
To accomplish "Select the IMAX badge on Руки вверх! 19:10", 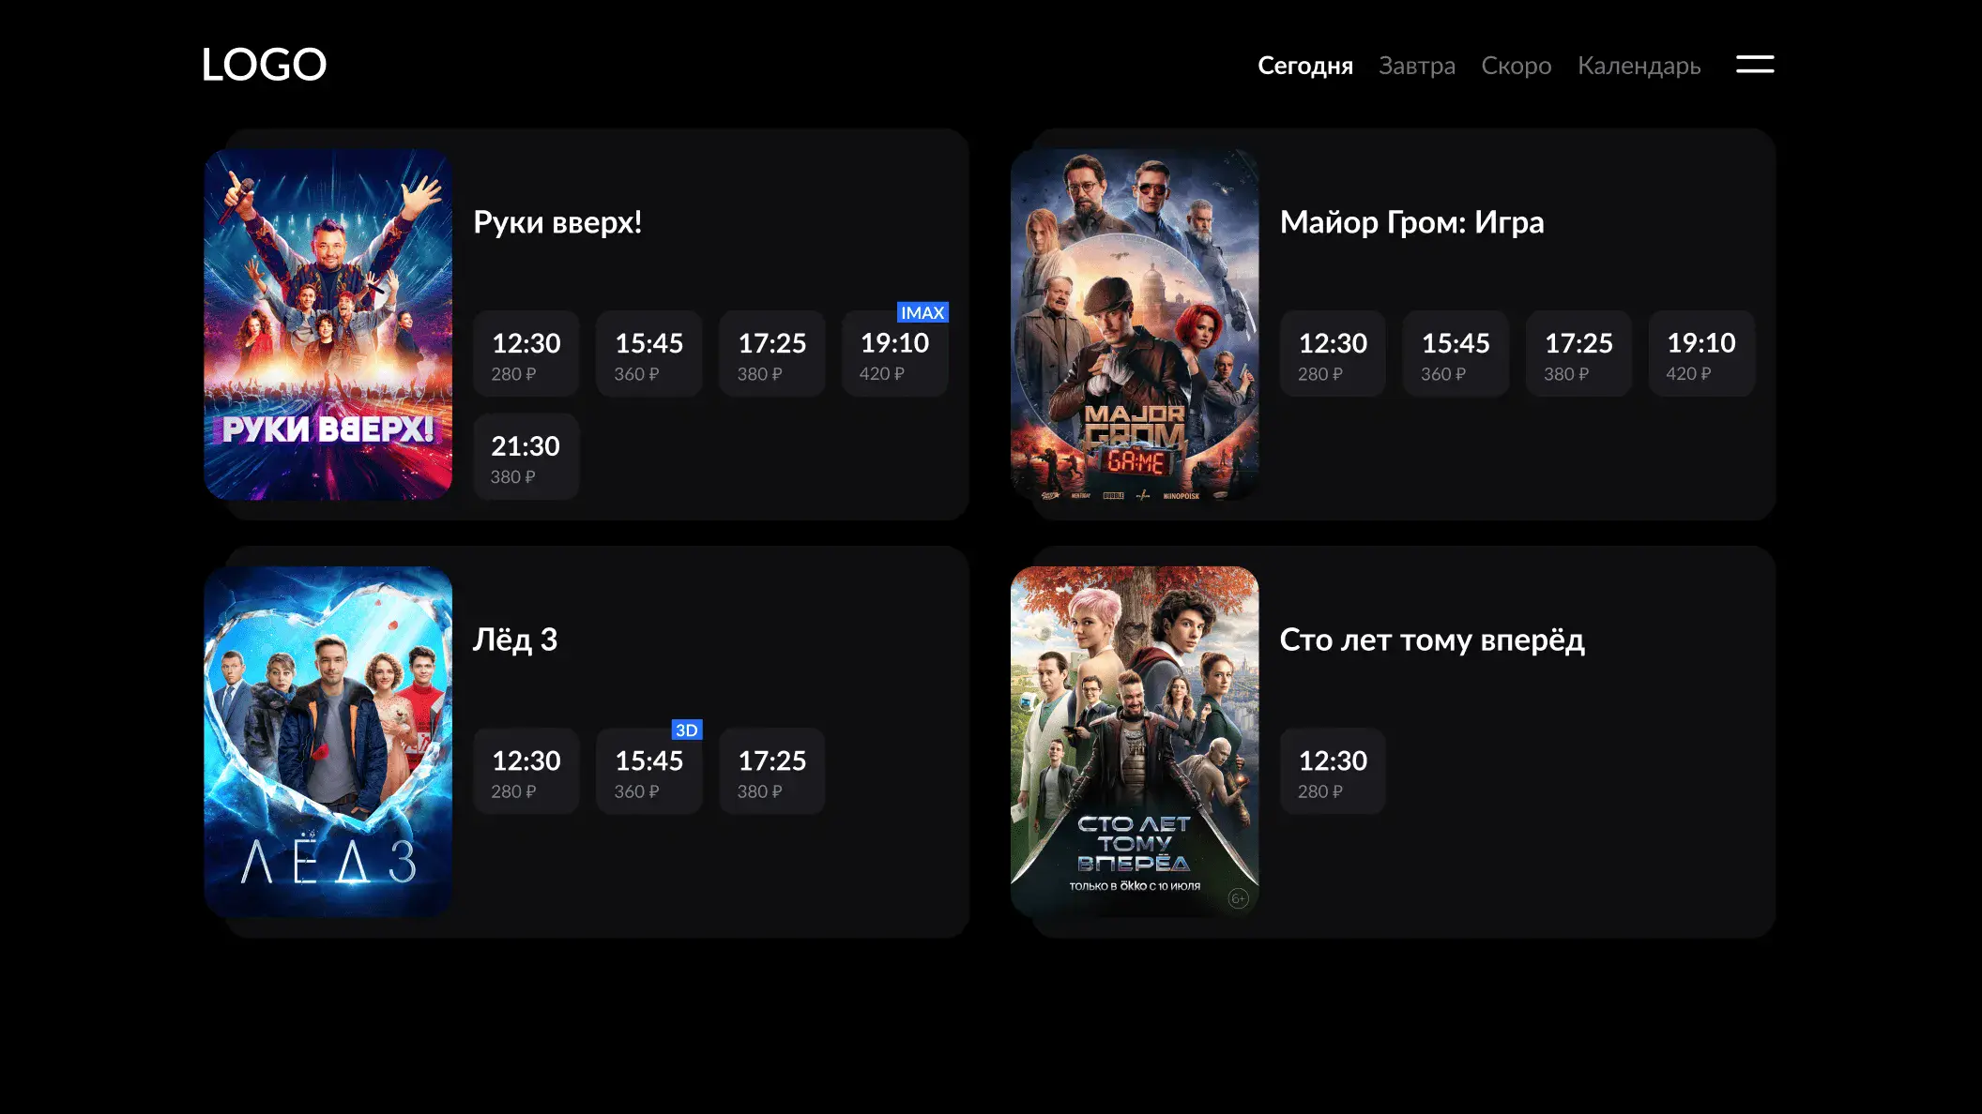I will click(x=922, y=312).
